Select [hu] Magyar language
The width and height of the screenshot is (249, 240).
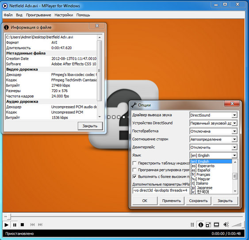click(211, 179)
